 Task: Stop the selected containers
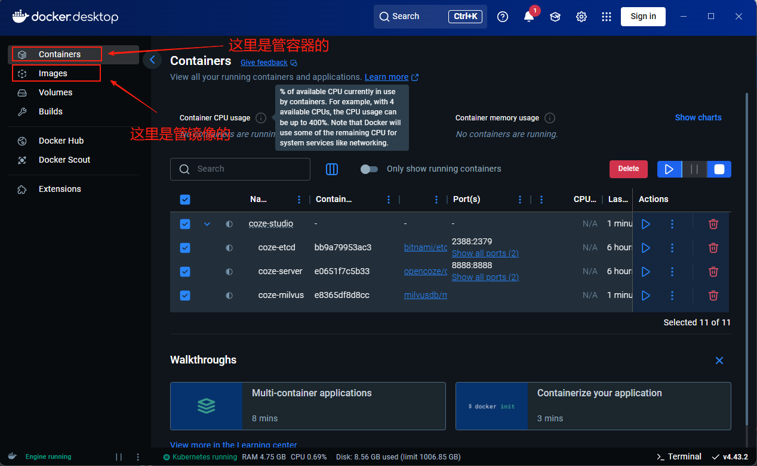(719, 169)
